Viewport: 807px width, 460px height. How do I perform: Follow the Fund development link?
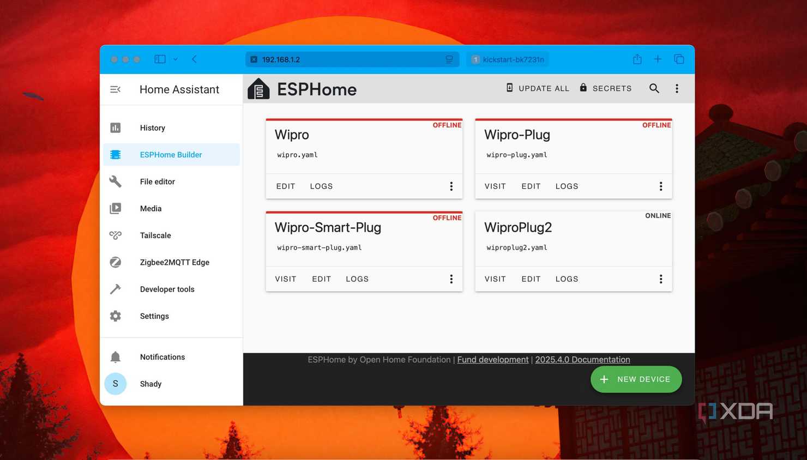click(493, 360)
